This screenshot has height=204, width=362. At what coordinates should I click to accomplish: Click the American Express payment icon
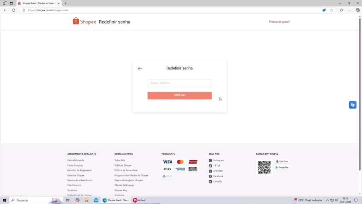click(x=180, y=169)
